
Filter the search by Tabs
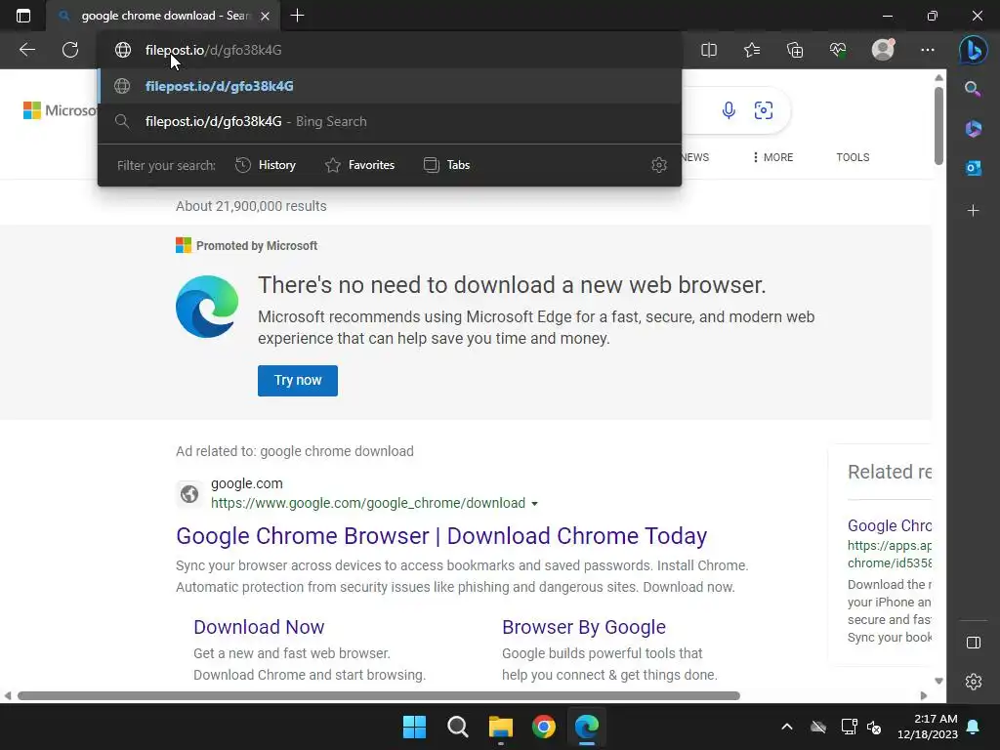coord(446,165)
